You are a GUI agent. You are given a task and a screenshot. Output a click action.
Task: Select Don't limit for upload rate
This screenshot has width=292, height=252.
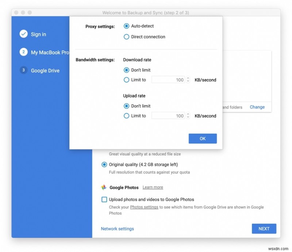tap(126, 106)
